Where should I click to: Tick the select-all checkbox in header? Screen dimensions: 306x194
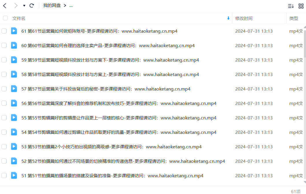5,18
